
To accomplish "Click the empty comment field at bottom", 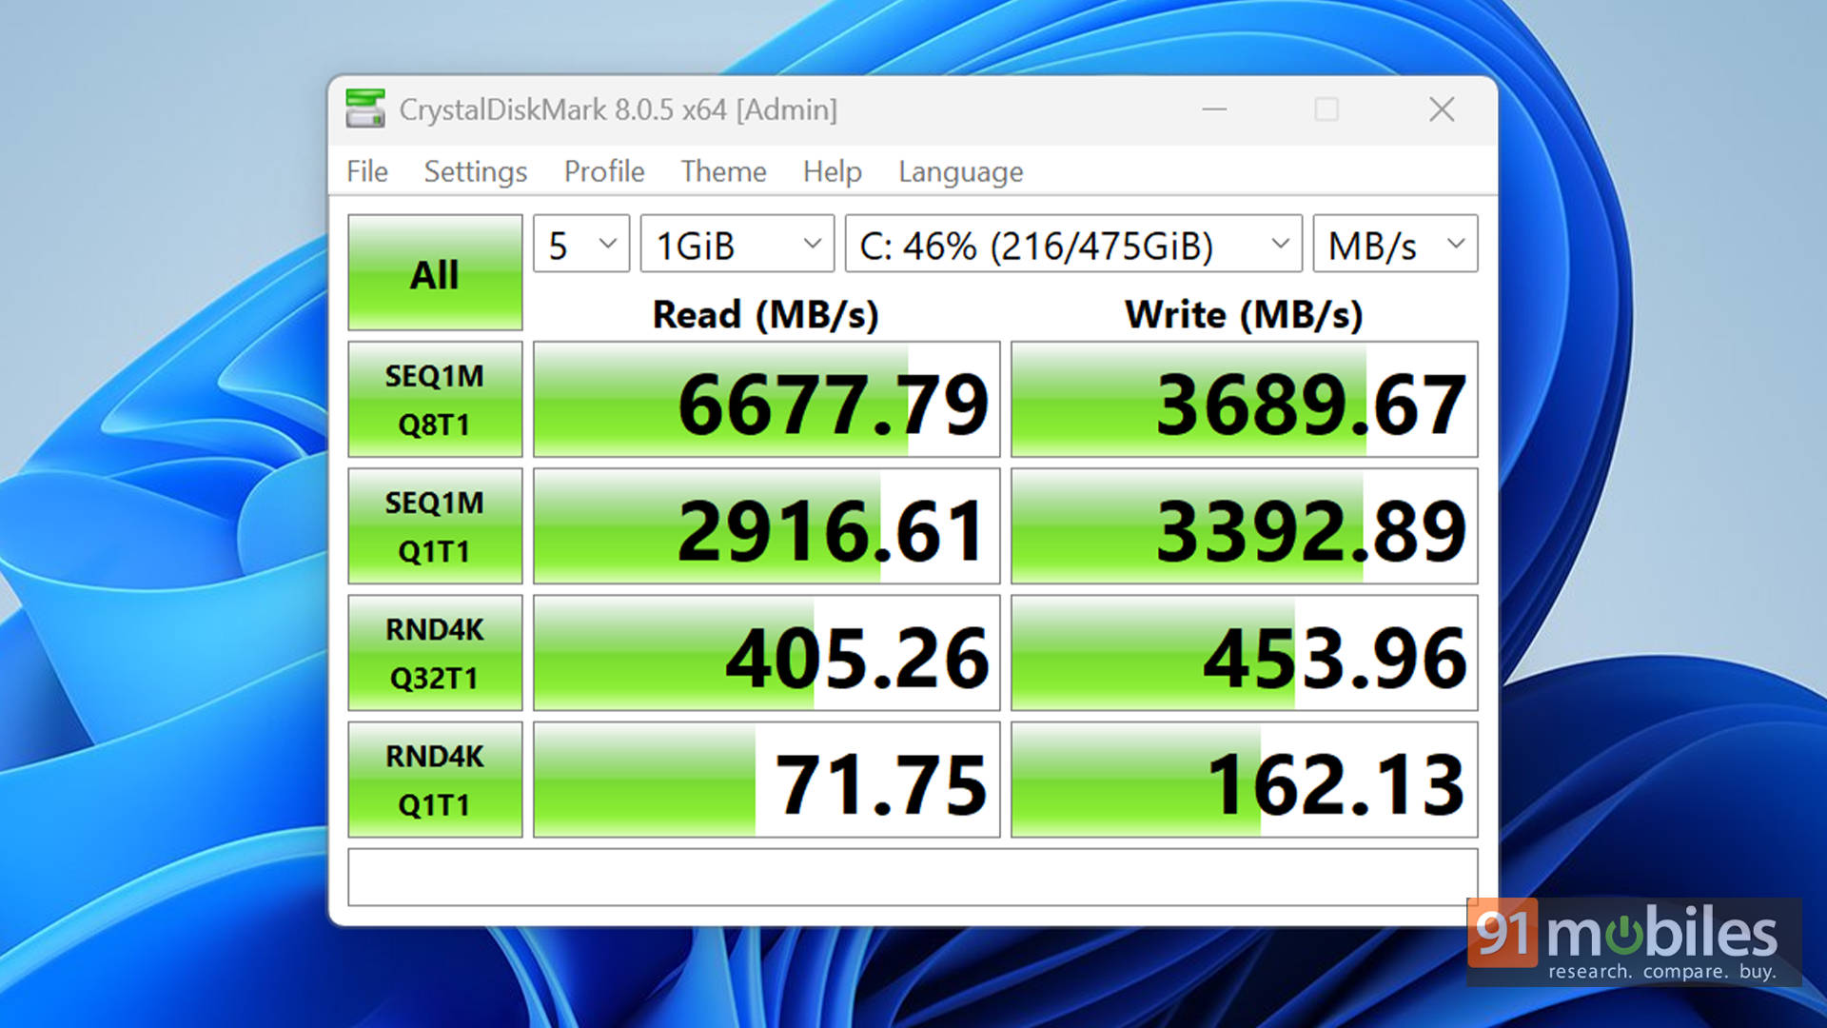I will click(913, 877).
